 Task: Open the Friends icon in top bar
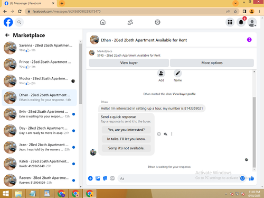coord(130,22)
